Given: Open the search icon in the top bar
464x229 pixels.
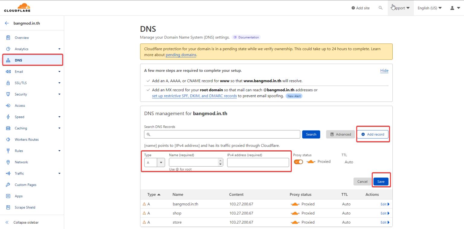Looking at the screenshot, I should 381,8.
